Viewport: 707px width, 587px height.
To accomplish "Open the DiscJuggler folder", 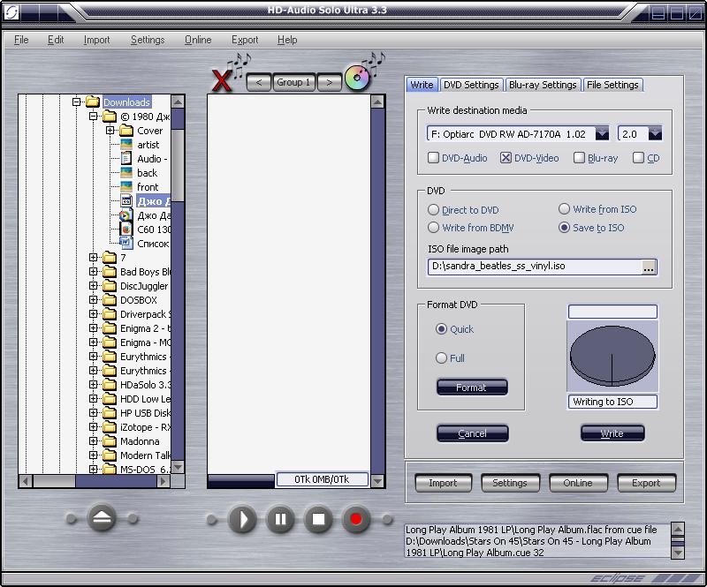I will click(135, 286).
